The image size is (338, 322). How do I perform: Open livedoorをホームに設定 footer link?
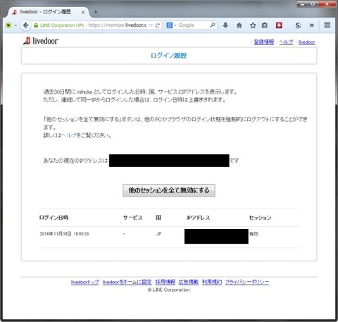pyautogui.click(x=127, y=282)
